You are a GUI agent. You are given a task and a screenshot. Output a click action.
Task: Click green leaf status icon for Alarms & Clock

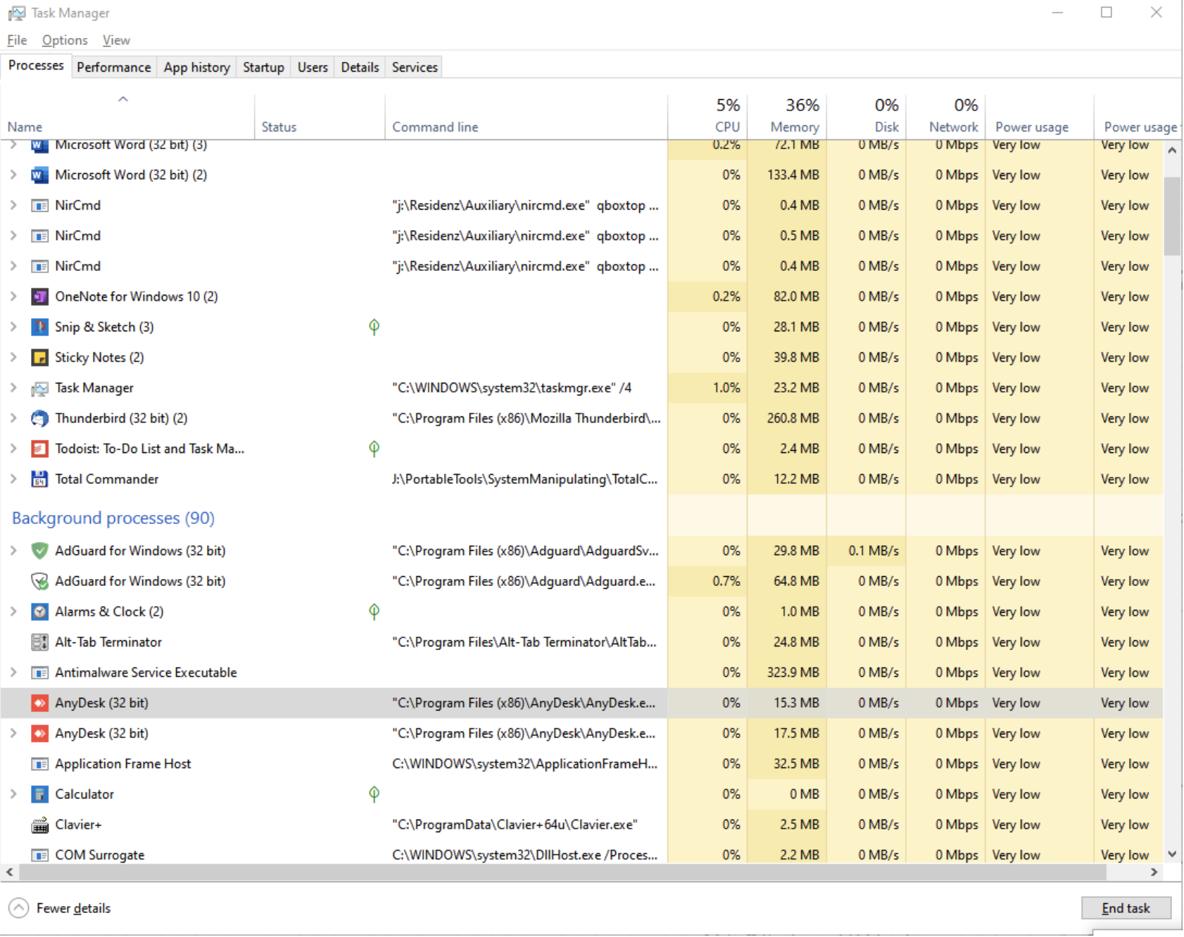pos(374,611)
